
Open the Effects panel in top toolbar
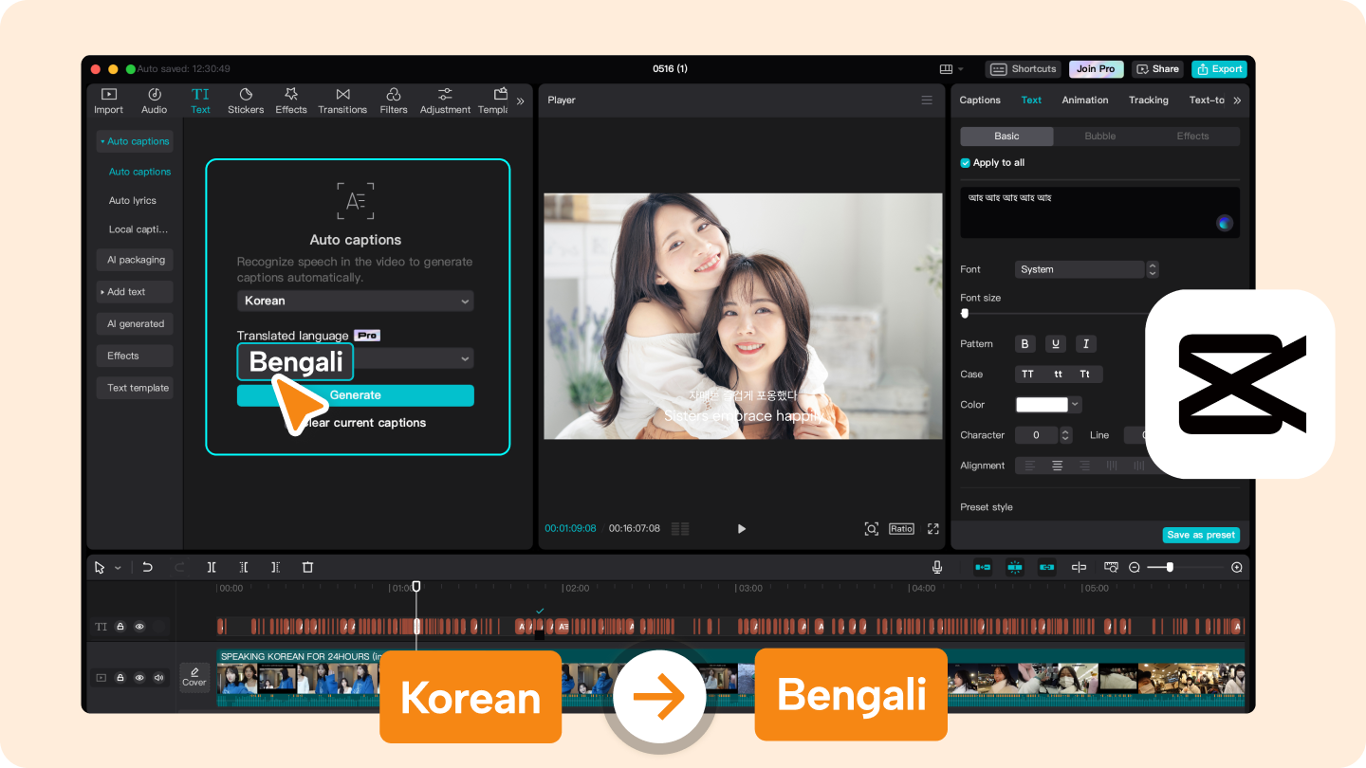(291, 101)
